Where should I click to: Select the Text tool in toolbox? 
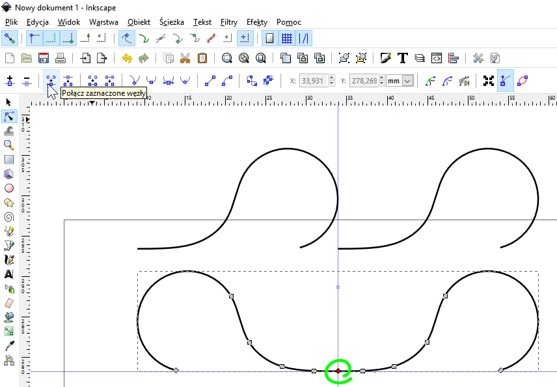click(x=9, y=274)
